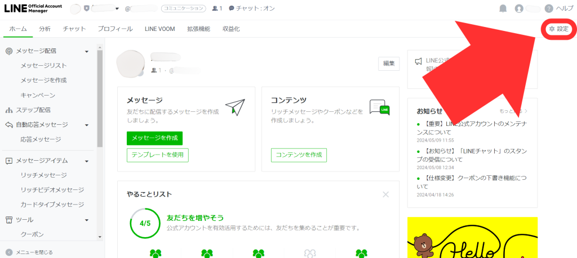Open the LINE VOOM tab
This screenshot has height=258, width=577.
159,29
